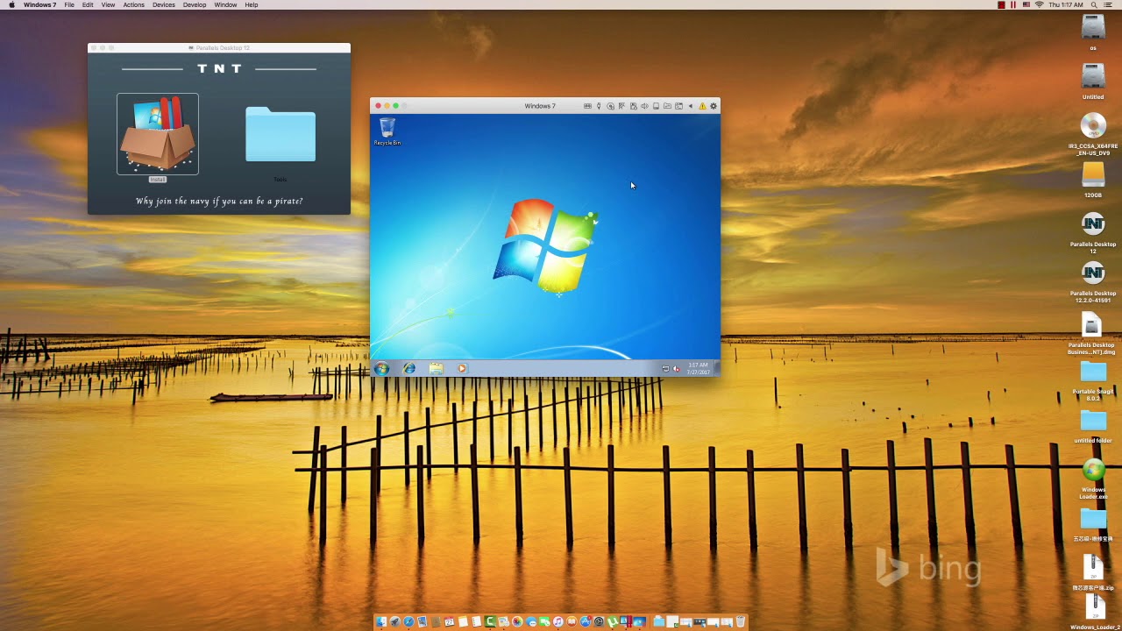
Task: Click the Thu 1:17 AM clock
Action: click(1066, 5)
